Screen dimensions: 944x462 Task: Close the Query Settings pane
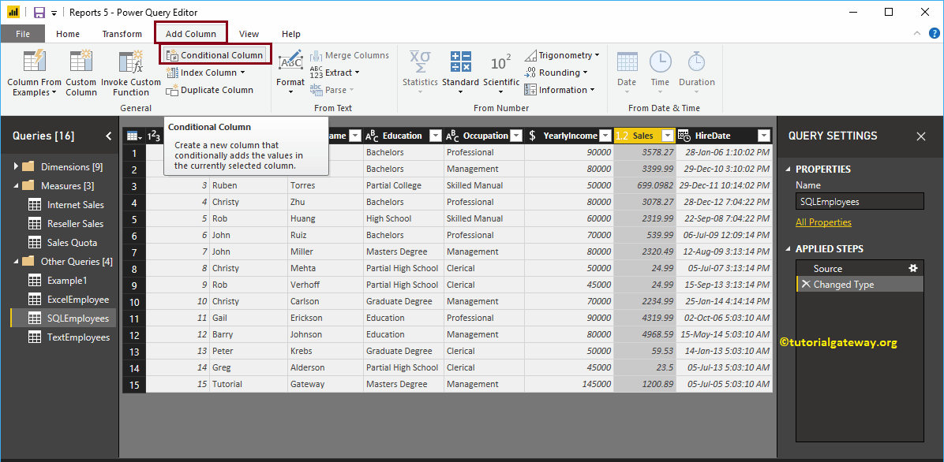point(921,136)
